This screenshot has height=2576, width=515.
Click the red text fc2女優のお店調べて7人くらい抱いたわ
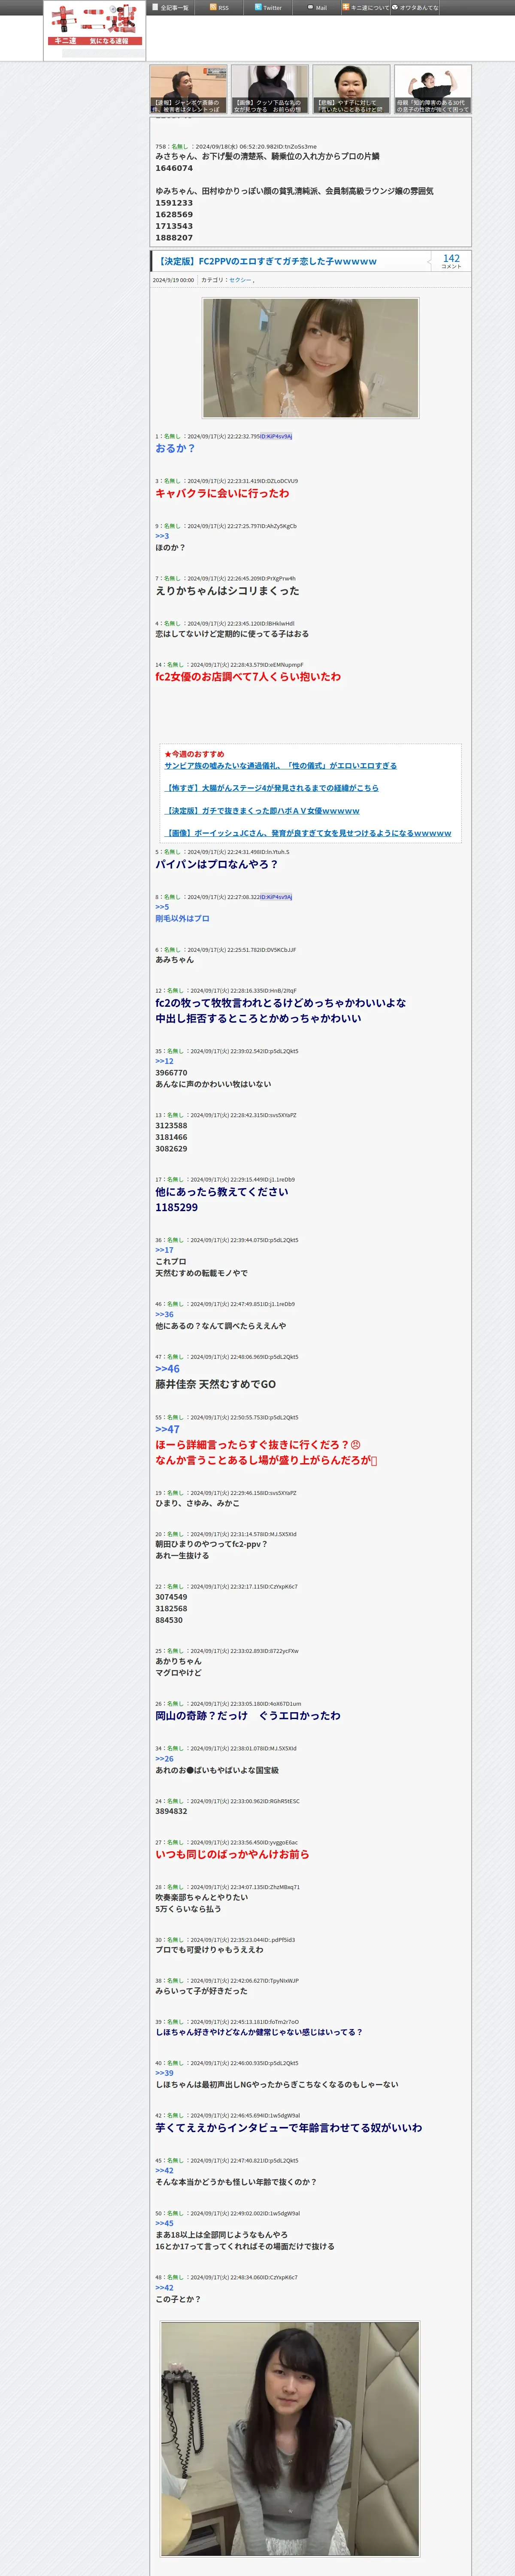click(x=248, y=677)
